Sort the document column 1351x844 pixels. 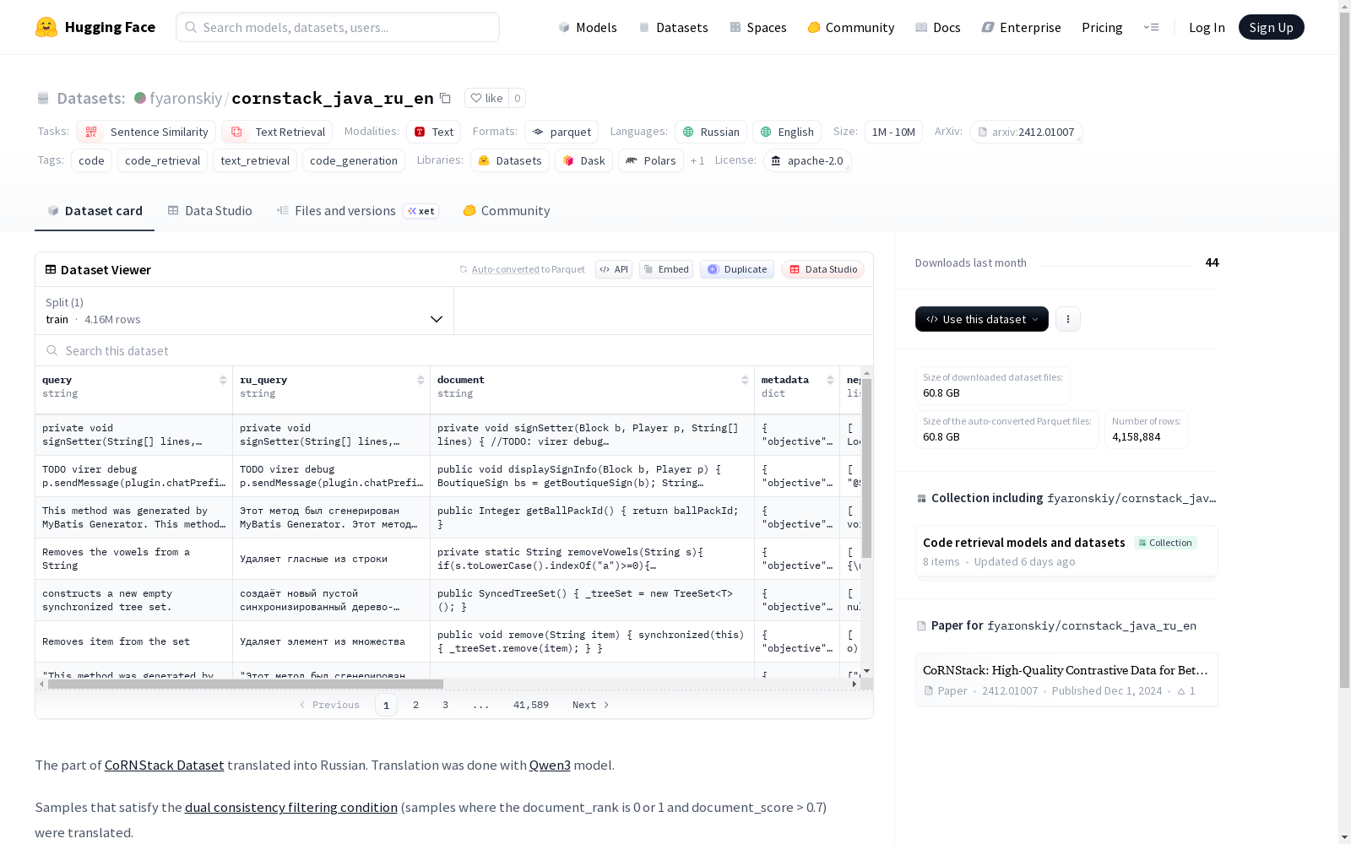[x=745, y=380]
